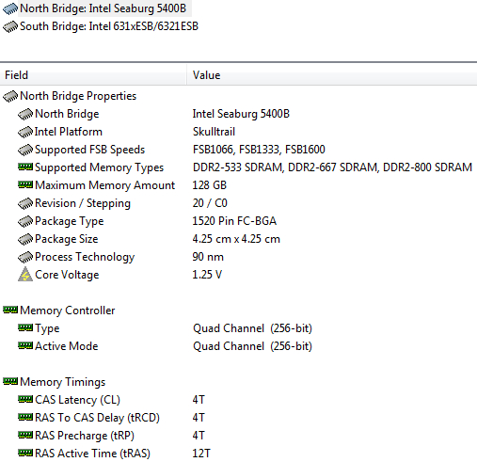Viewport: 477px width, 462px height.
Task: Click memory icon next to Maximum Memory Amount
Action: (x=25, y=185)
